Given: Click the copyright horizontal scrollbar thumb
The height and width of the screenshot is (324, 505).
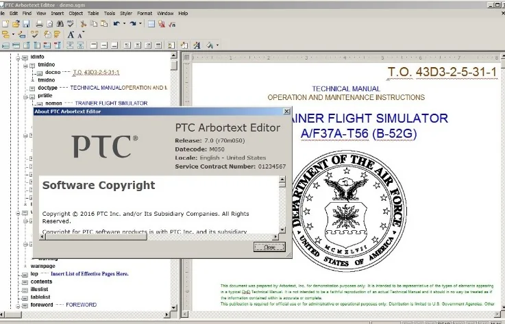Looking at the screenshot, I should (97, 237).
